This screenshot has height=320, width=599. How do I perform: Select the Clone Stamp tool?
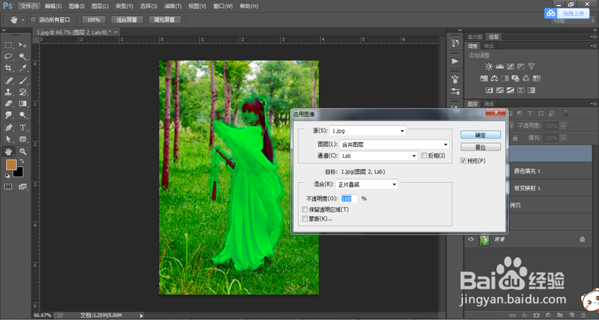click(x=8, y=92)
